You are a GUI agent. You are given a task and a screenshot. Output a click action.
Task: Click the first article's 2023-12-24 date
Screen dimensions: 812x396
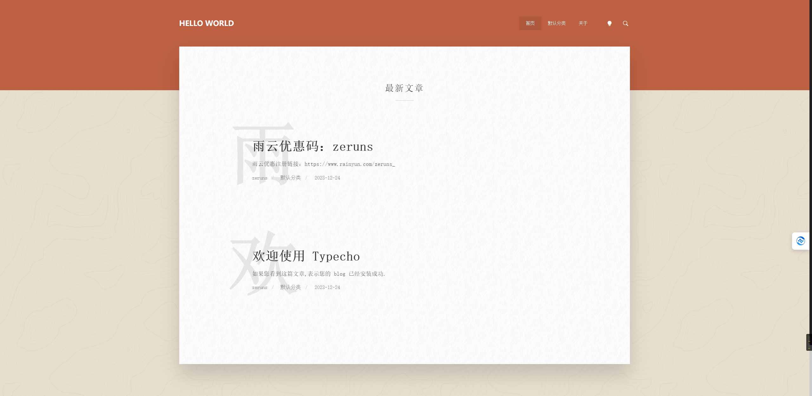click(327, 178)
